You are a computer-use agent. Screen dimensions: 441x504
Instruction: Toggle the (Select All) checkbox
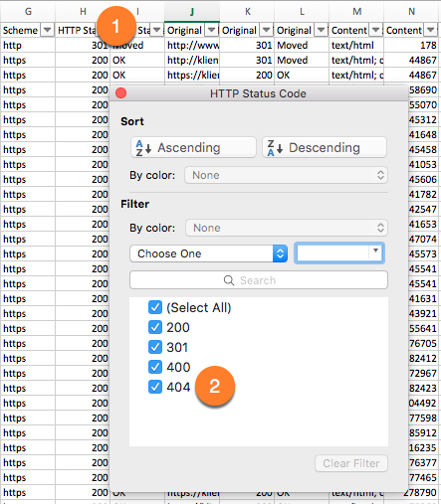coord(155,307)
